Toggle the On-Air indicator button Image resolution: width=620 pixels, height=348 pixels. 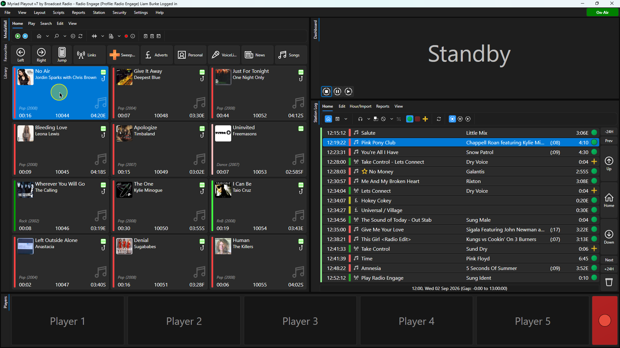603,12
